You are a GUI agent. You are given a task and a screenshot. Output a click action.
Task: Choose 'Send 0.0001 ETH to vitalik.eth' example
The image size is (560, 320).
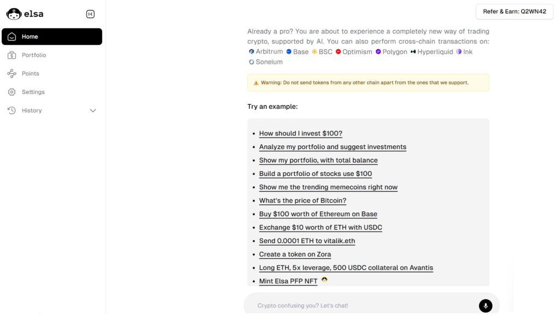[x=307, y=241]
